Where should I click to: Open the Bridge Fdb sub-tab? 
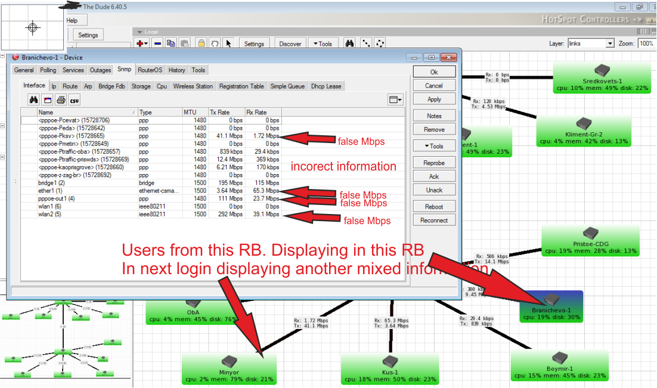coord(111,86)
